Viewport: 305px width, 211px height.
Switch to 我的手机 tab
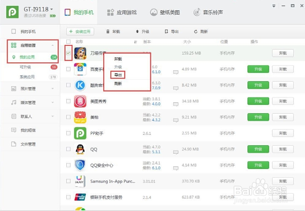pos(79,12)
